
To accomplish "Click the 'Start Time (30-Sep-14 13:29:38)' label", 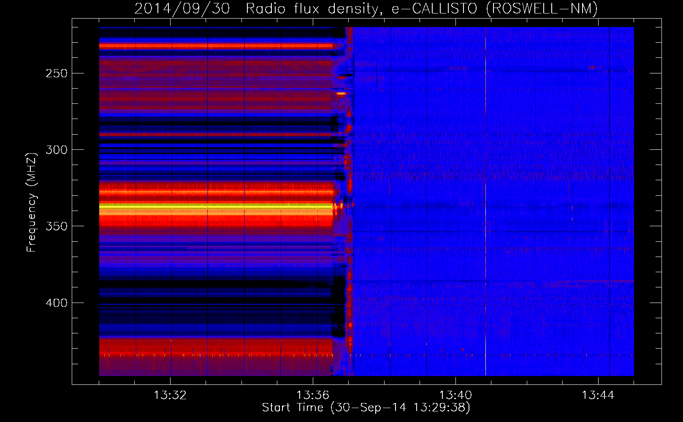I will pyautogui.click(x=366, y=408).
